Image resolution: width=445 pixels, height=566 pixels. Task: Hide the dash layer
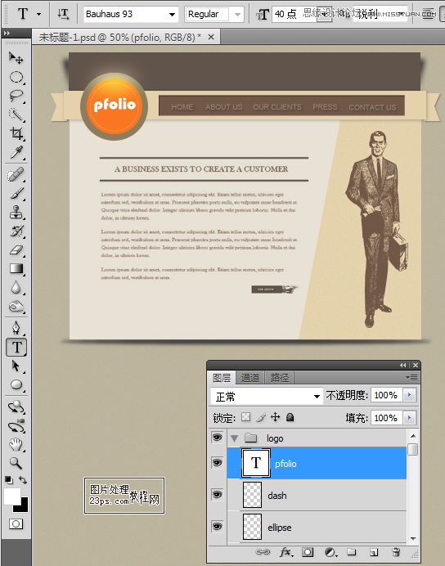click(x=218, y=495)
